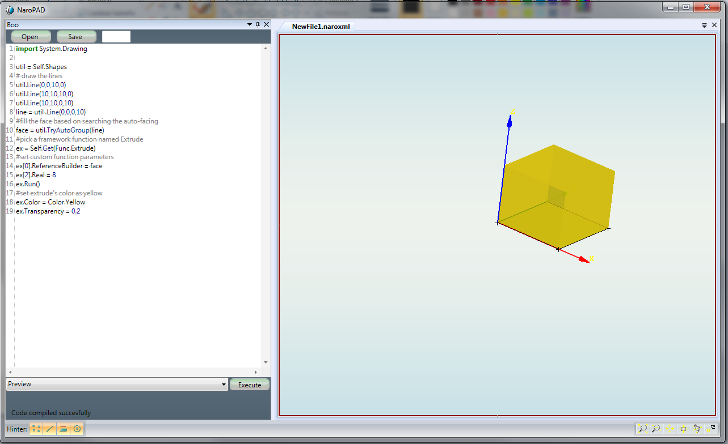This screenshot has height=444, width=728.
Task: Open the document tab list dropdown
Action: coord(704,25)
